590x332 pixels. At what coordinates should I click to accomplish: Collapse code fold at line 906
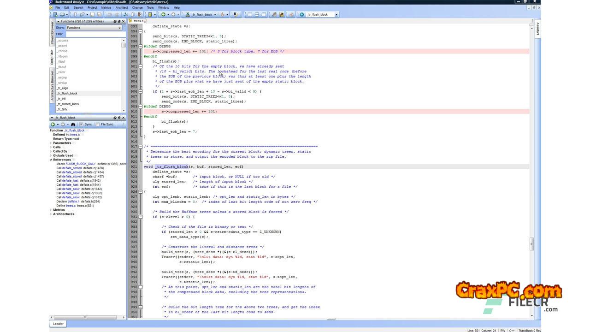[141, 91]
